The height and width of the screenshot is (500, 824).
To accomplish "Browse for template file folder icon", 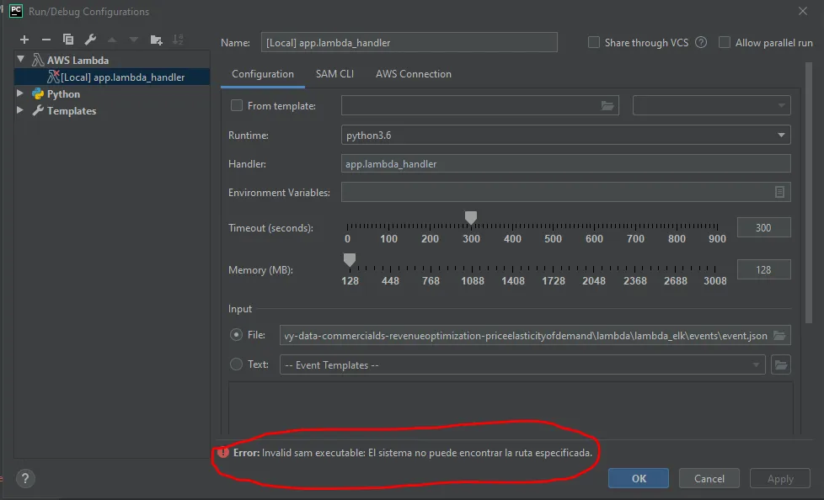I will pos(607,105).
